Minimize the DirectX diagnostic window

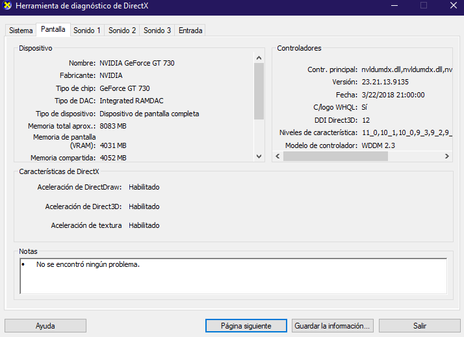coord(394,6)
